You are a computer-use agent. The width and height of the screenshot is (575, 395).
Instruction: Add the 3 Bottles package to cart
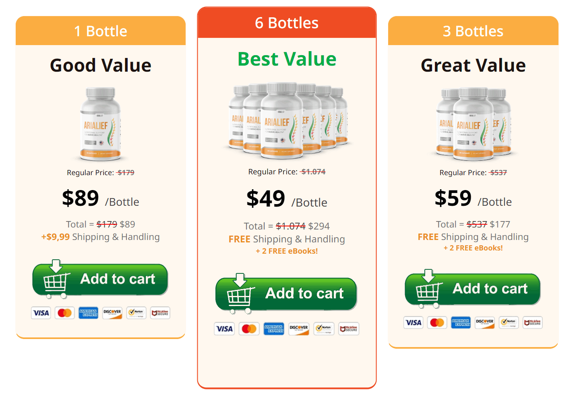(x=473, y=289)
